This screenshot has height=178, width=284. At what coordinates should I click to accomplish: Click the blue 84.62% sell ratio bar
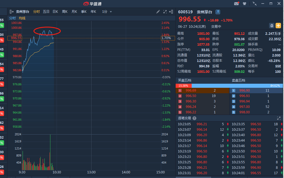[x=237, y=86]
